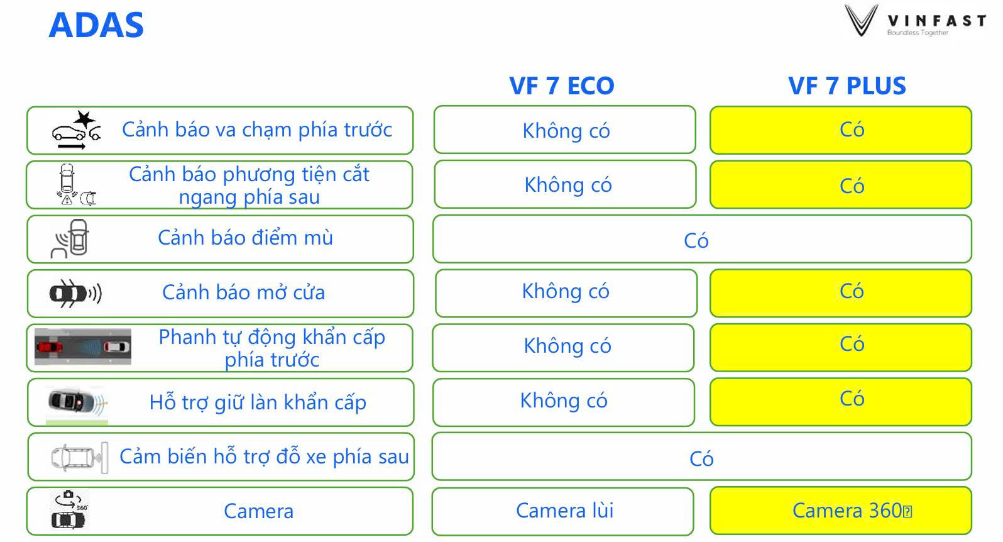This screenshot has height=542, width=1003.
Task: Click the door open warning icon
Action: coord(75,293)
